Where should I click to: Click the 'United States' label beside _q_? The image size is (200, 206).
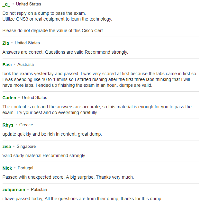(29, 4)
